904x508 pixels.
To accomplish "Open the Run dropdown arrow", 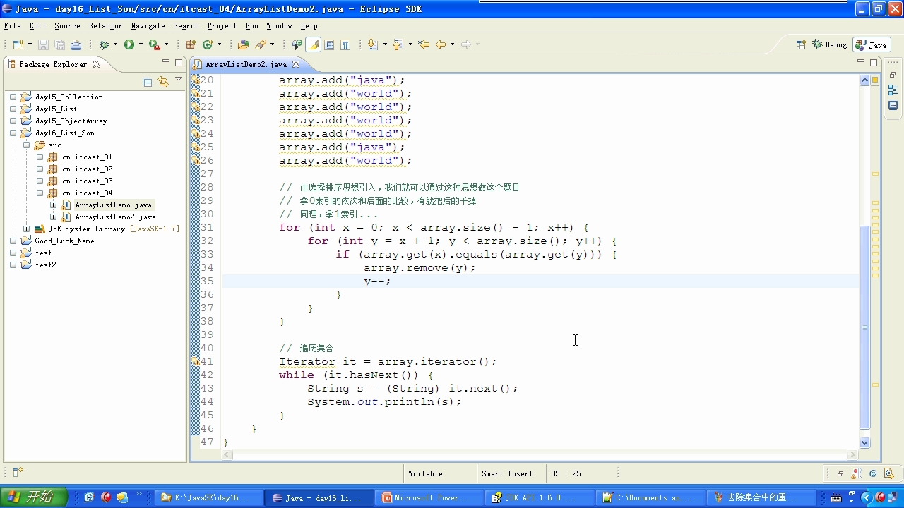I will (141, 44).
